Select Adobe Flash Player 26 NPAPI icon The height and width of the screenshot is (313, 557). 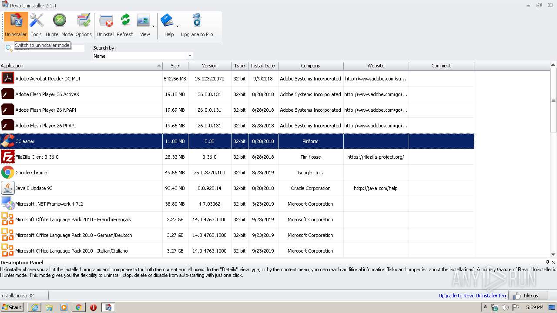(8, 110)
